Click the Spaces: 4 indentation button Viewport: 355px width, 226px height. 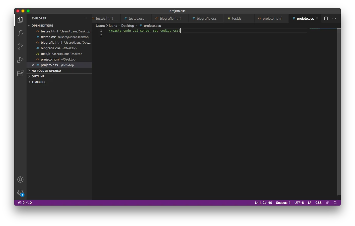283,203
